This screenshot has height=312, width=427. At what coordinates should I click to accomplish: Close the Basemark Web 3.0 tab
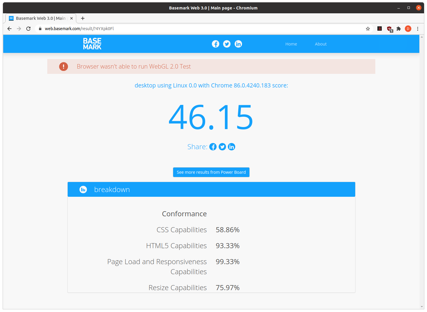point(72,18)
